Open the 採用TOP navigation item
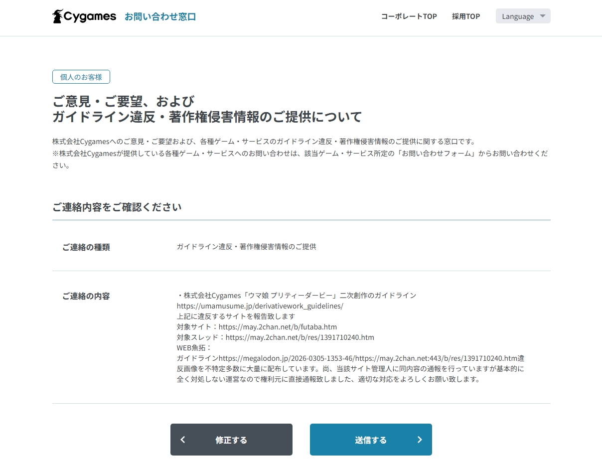 [x=466, y=16]
